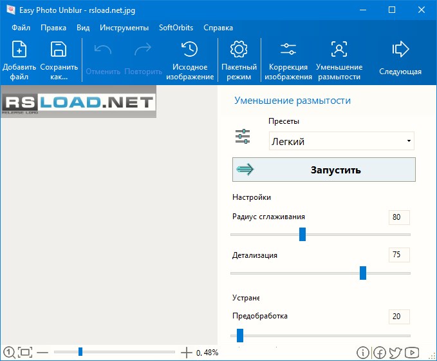Open the Facebook link icon
Viewport: 437px width, 361px height.
click(380, 353)
